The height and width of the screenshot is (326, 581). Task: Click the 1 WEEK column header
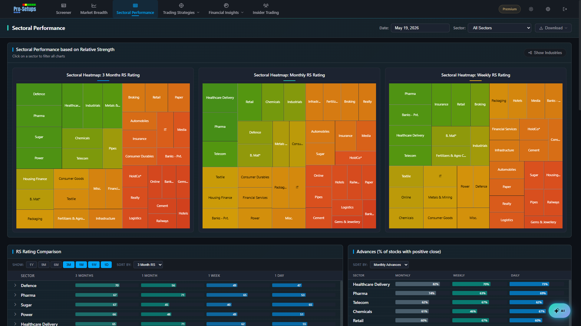click(x=214, y=276)
